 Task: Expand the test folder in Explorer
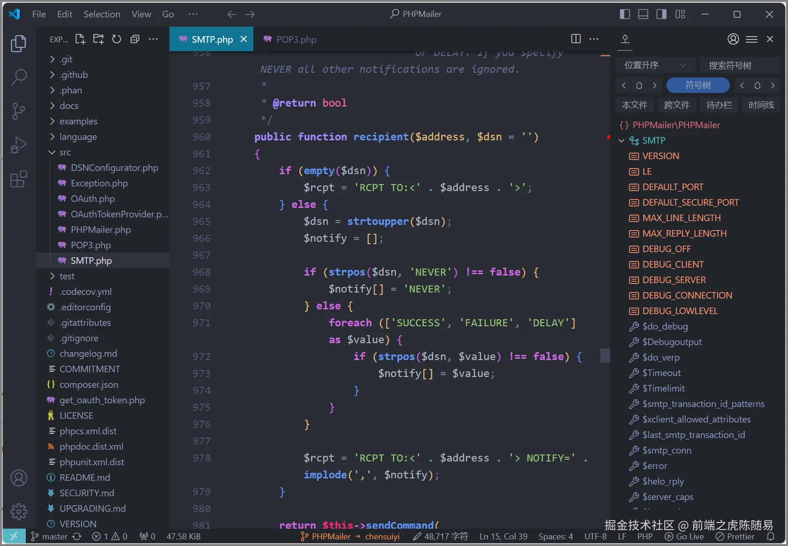[x=53, y=276]
